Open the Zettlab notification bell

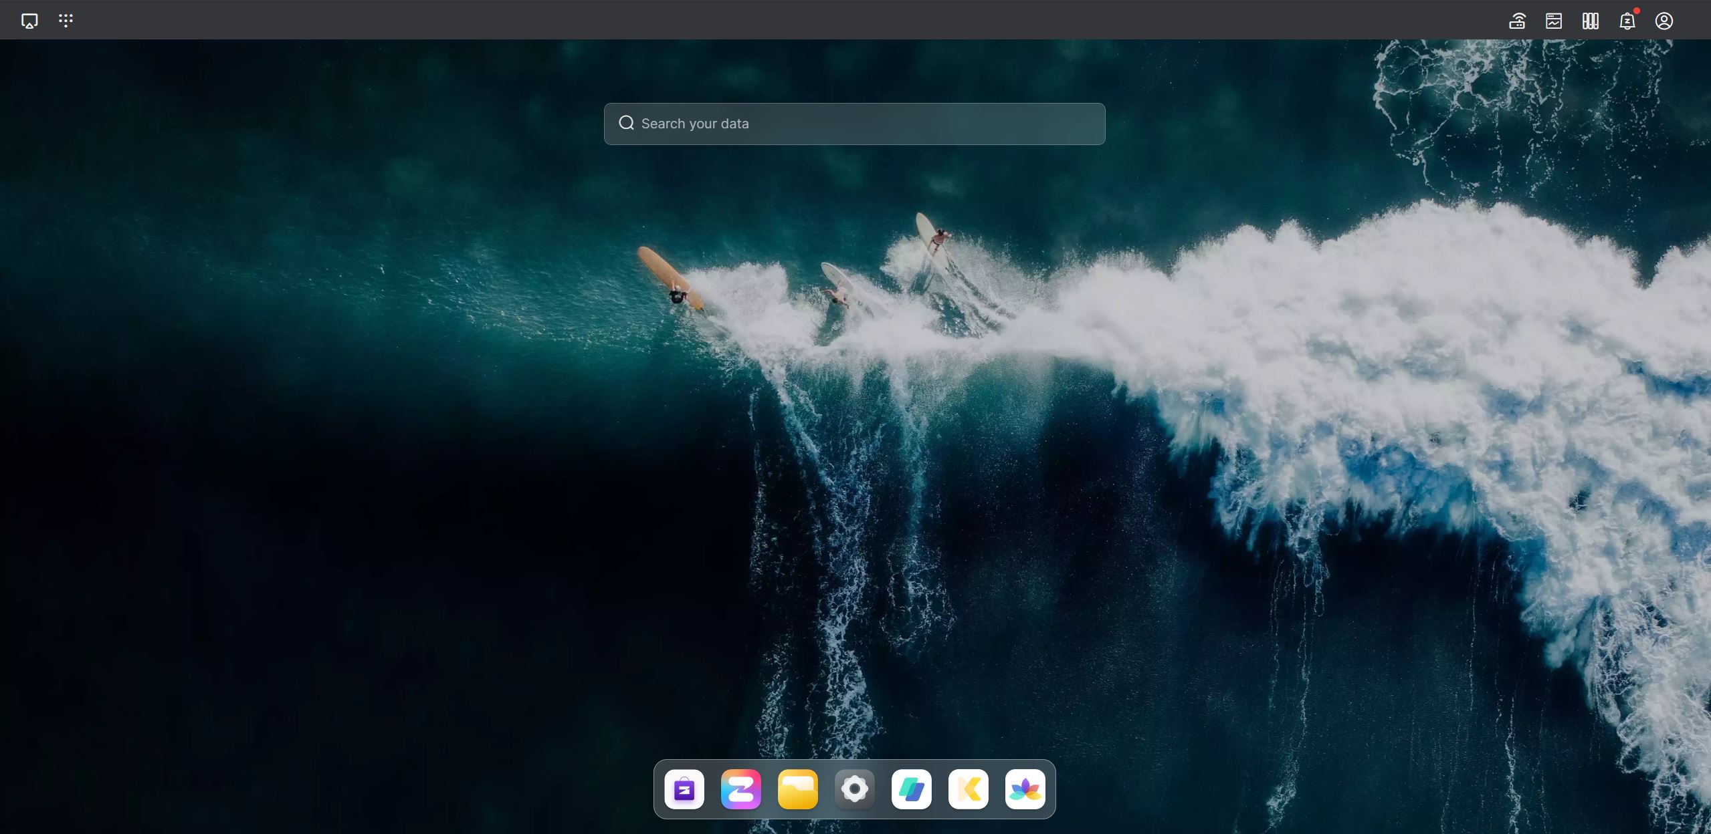point(1627,21)
